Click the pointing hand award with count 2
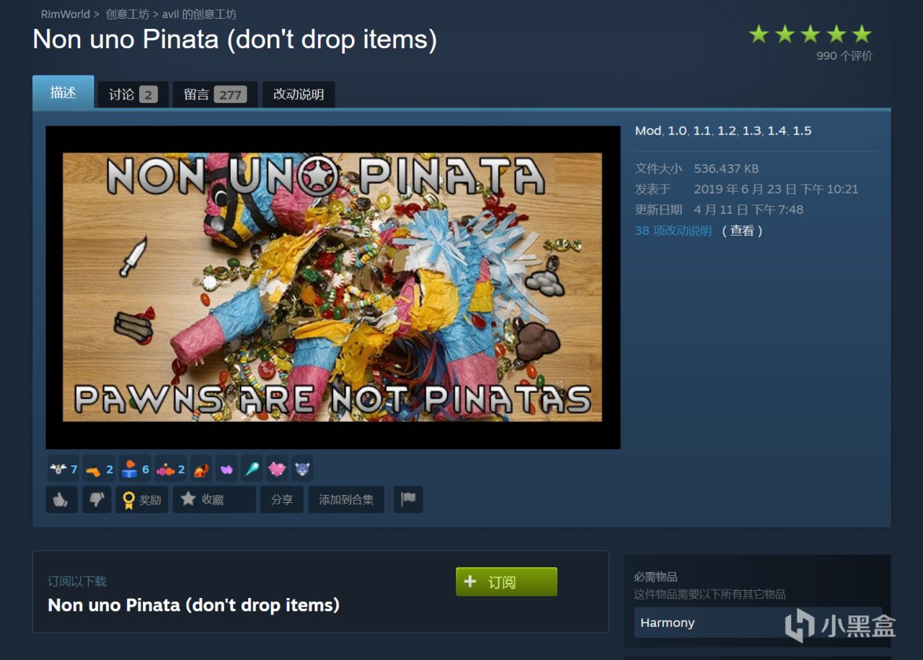Image resolution: width=923 pixels, height=660 pixels. click(99, 469)
